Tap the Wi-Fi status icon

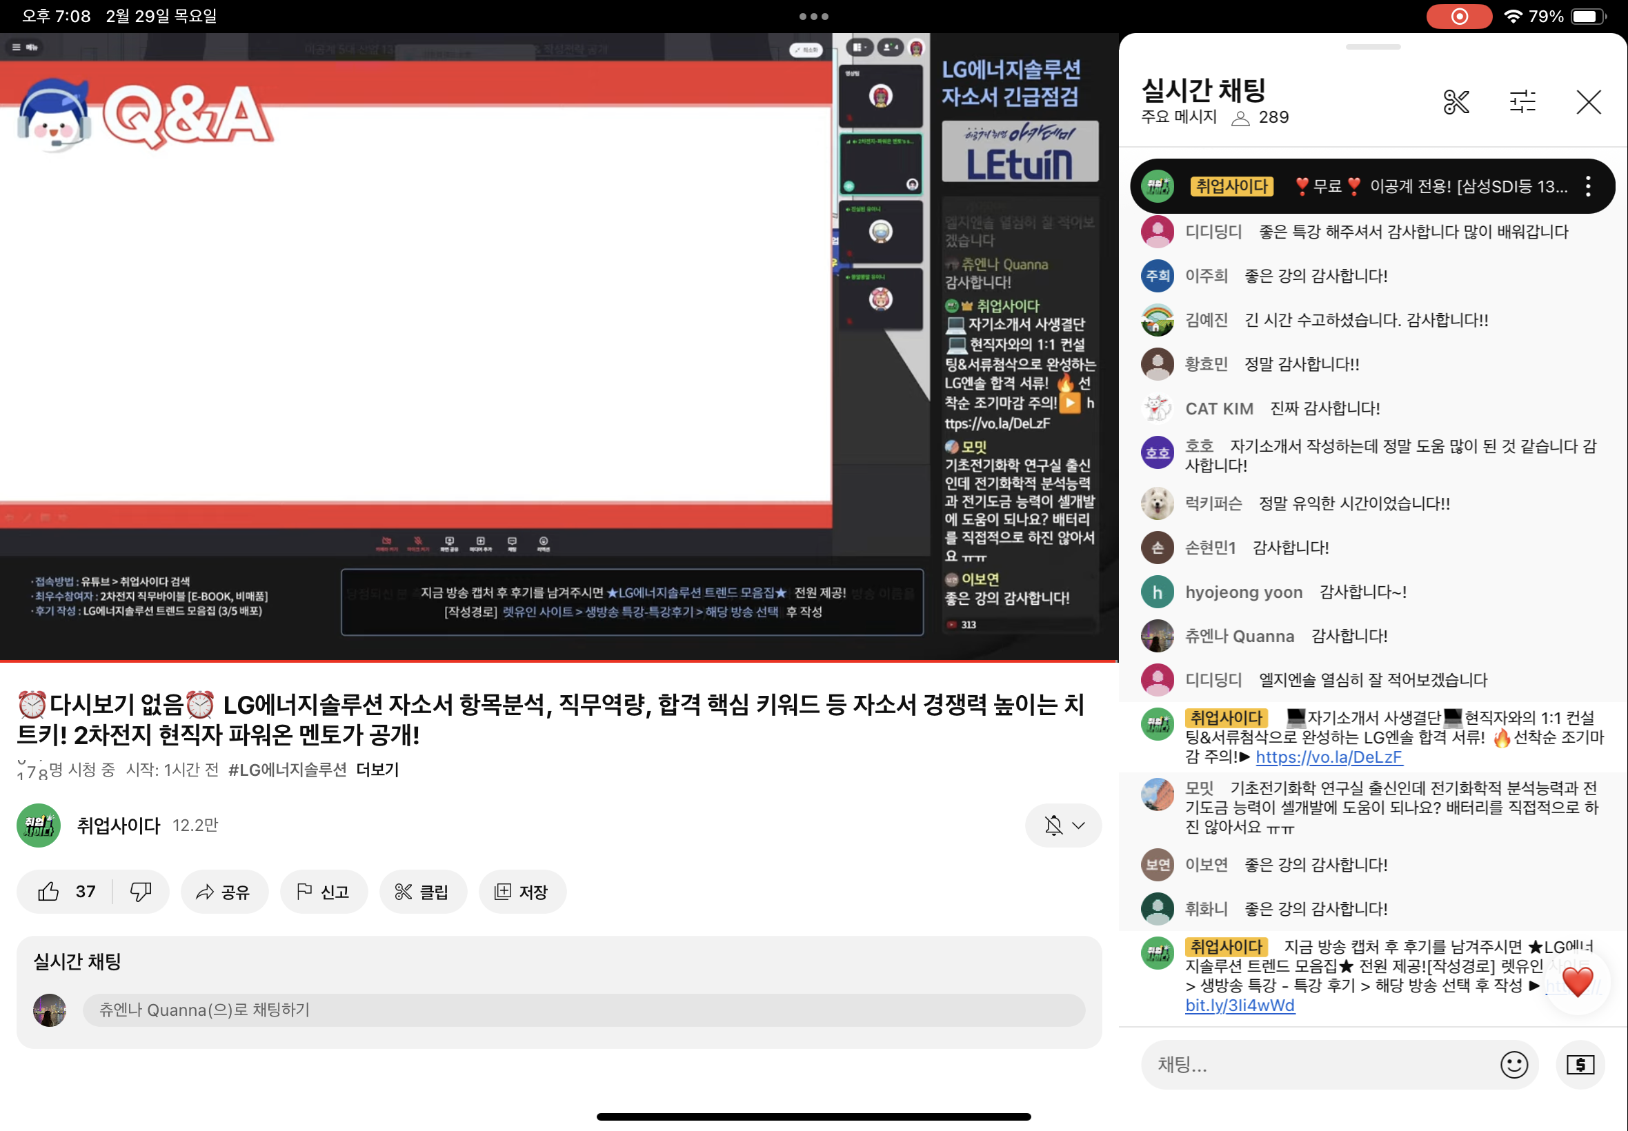tap(1513, 16)
